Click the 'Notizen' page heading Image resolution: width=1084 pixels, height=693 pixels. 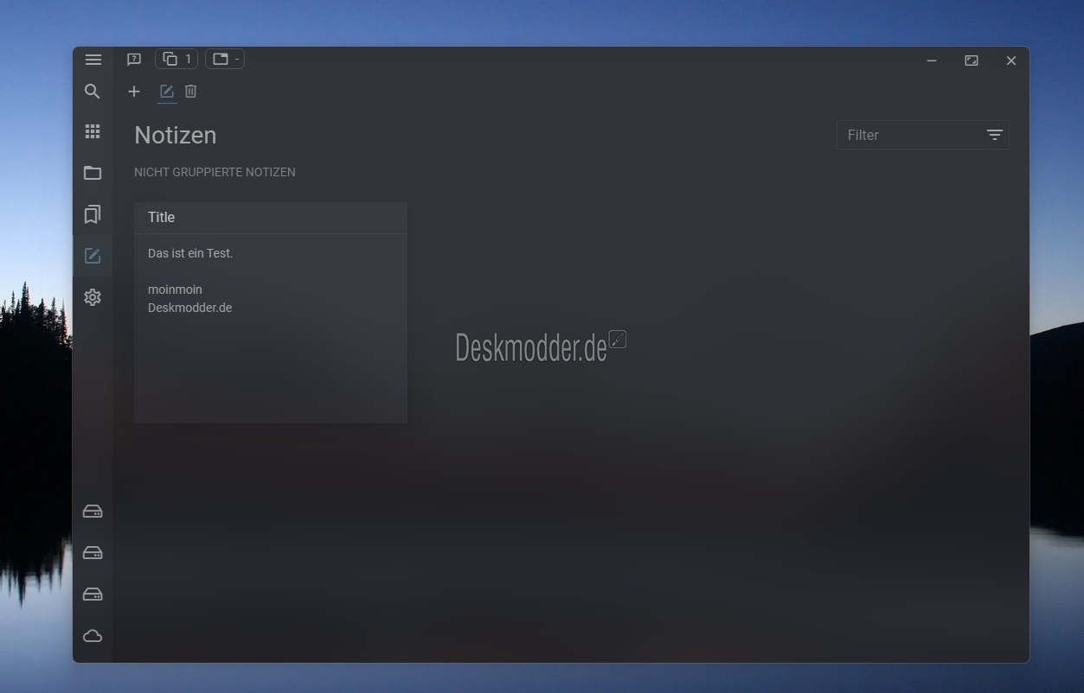tap(176, 135)
